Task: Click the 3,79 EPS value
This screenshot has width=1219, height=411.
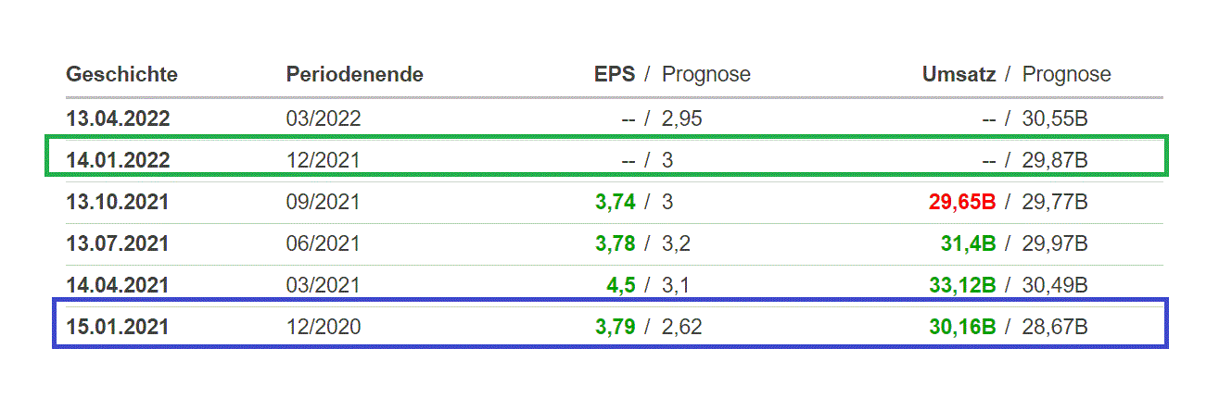Action: [615, 328]
